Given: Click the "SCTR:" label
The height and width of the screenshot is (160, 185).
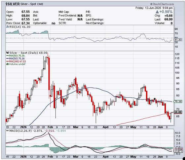Looking at the screenshot, I should coord(62,23).
